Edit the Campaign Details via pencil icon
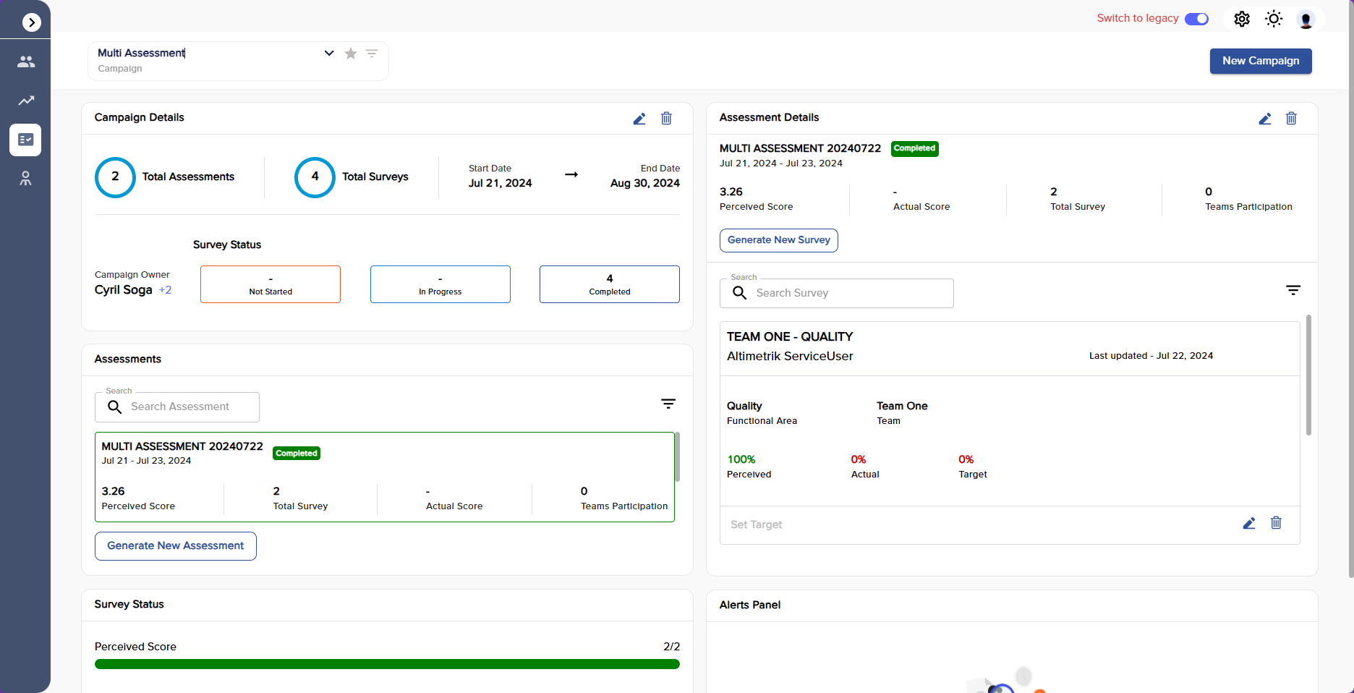Image resolution: width=1354 pixels, height=693 pixels. point(639,119)
